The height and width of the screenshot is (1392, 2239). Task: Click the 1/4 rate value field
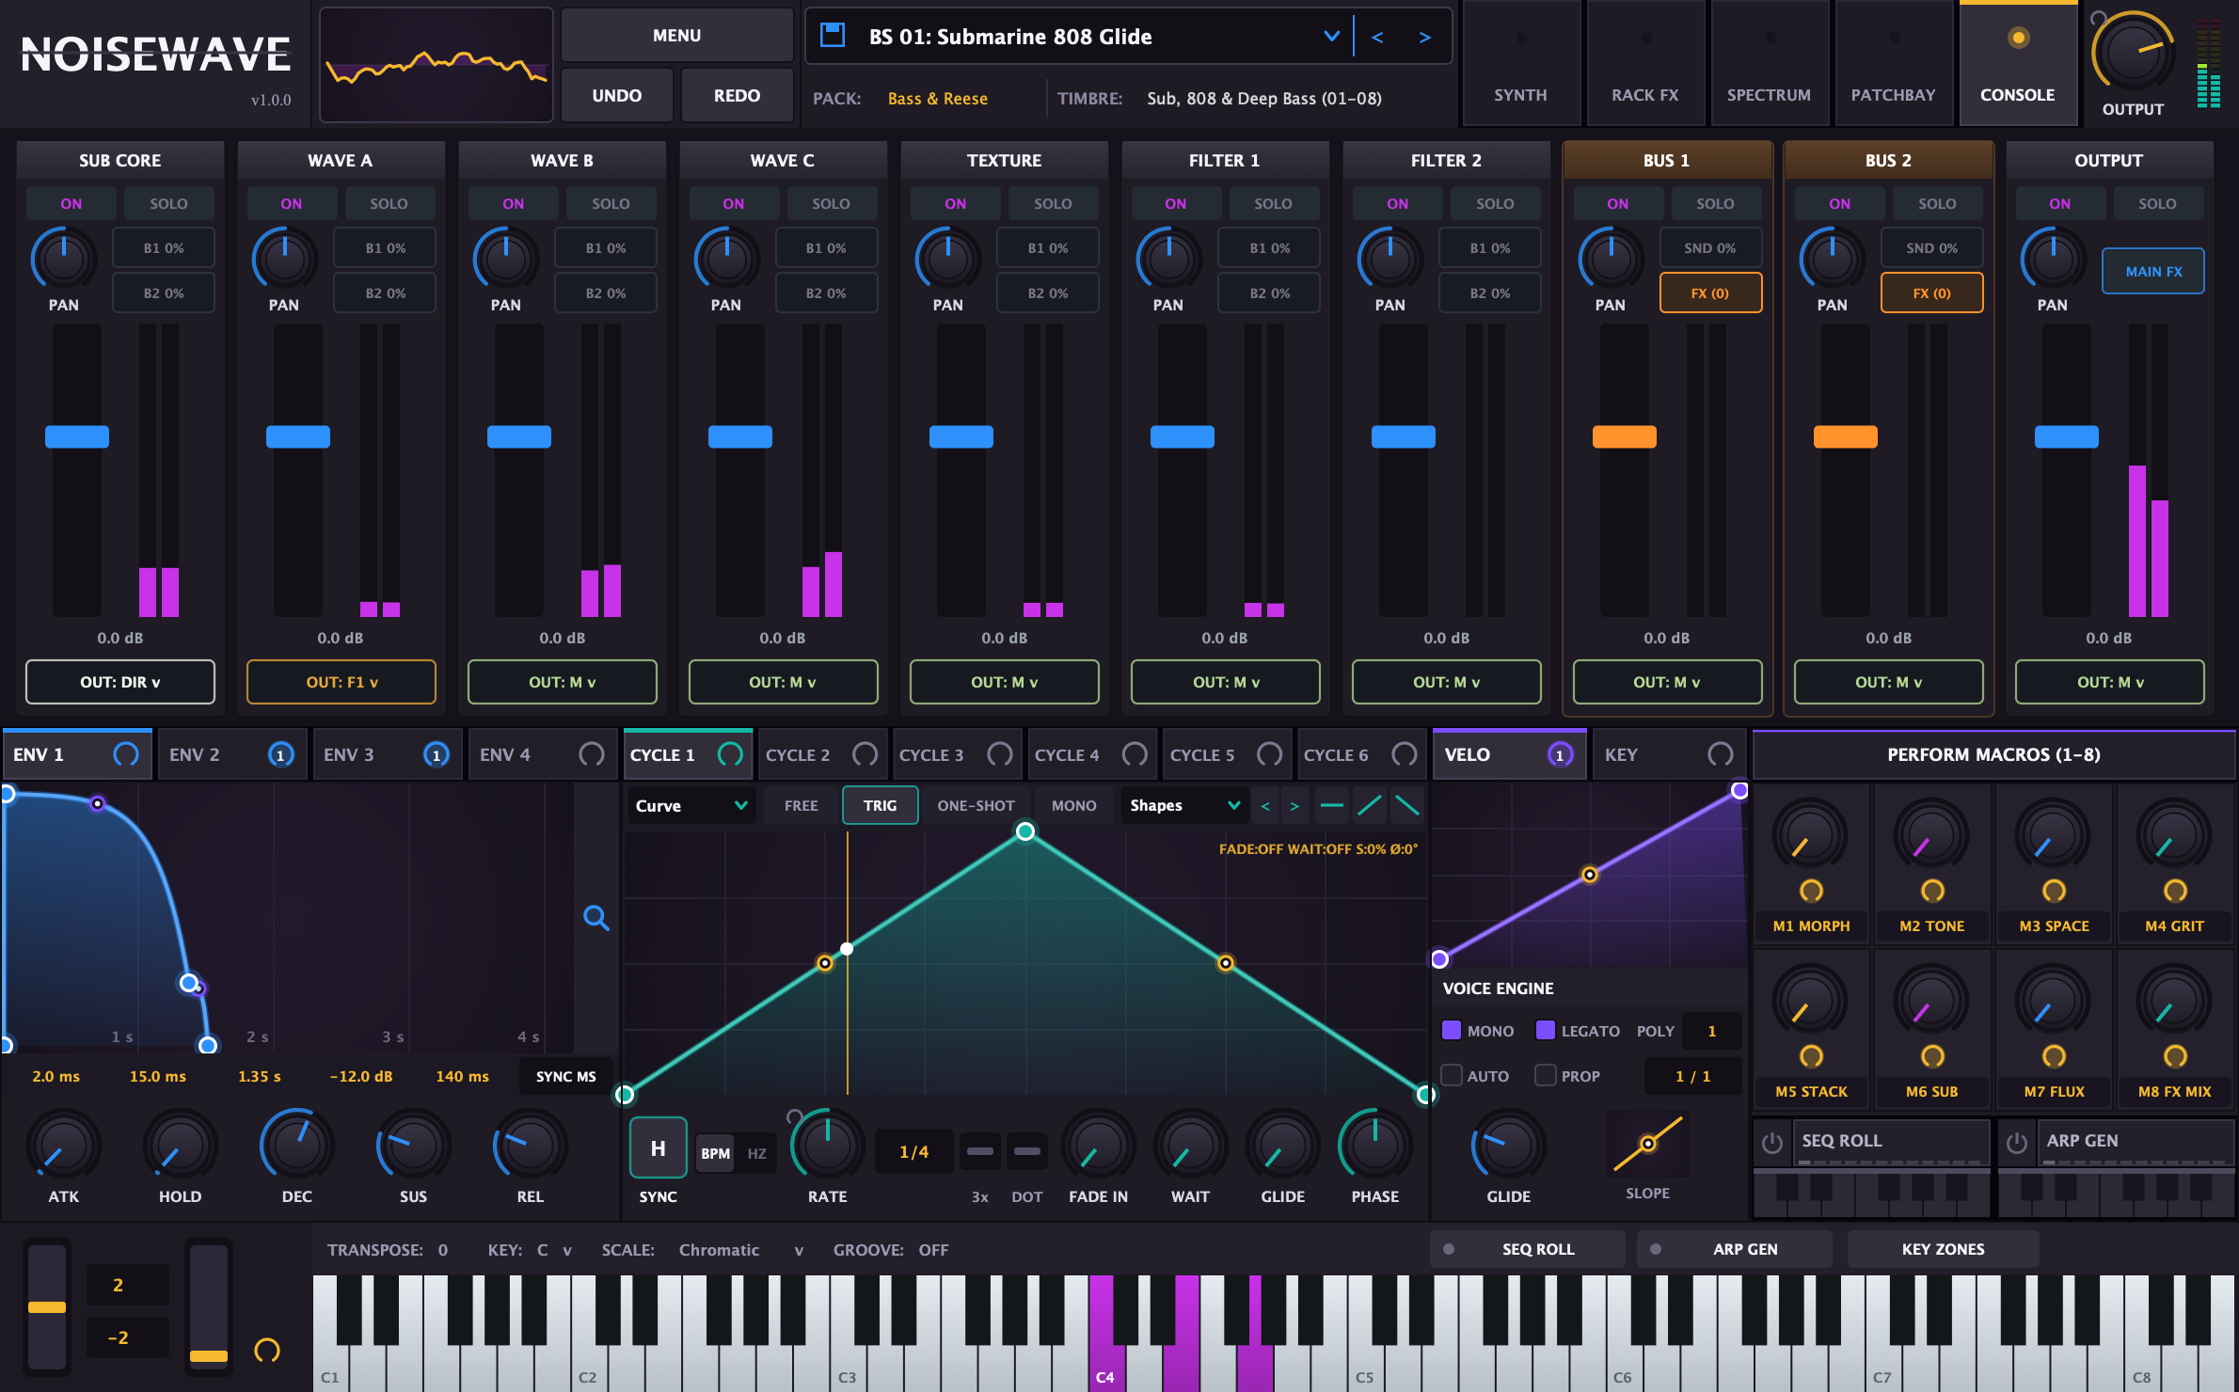[x=913, y=1152]
